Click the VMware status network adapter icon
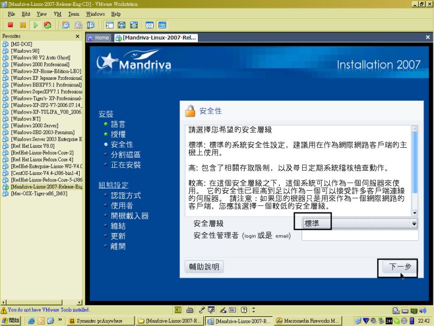This screenshot has width=434, height=326. [x=414, y=310]
